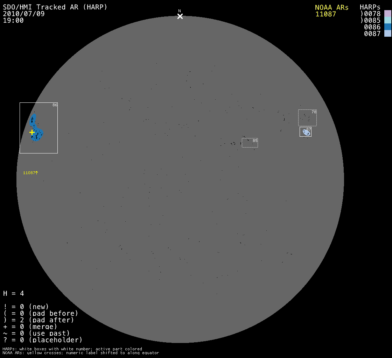Click the white X north pole marker
Viewport: 392px width, 358px height.
(180, 16)
